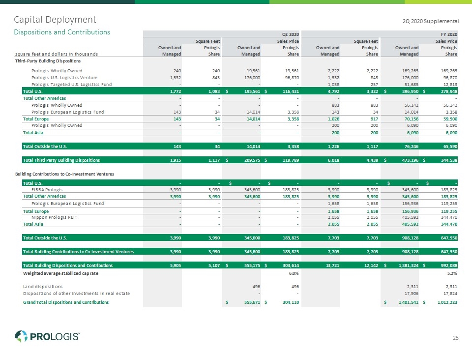Click the 6.0% cap rate value
472x354 pixels.
pyautogui.click(x=294, y=273)
